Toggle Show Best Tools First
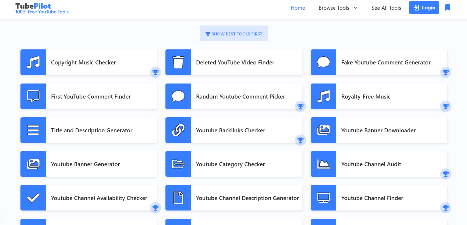This screenshot has height=225, width=467. point(234,34)
